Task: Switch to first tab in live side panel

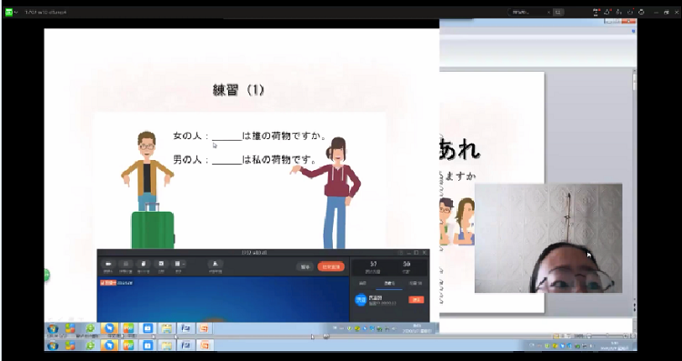Action: pyautogui.click(x=363, y=283)
